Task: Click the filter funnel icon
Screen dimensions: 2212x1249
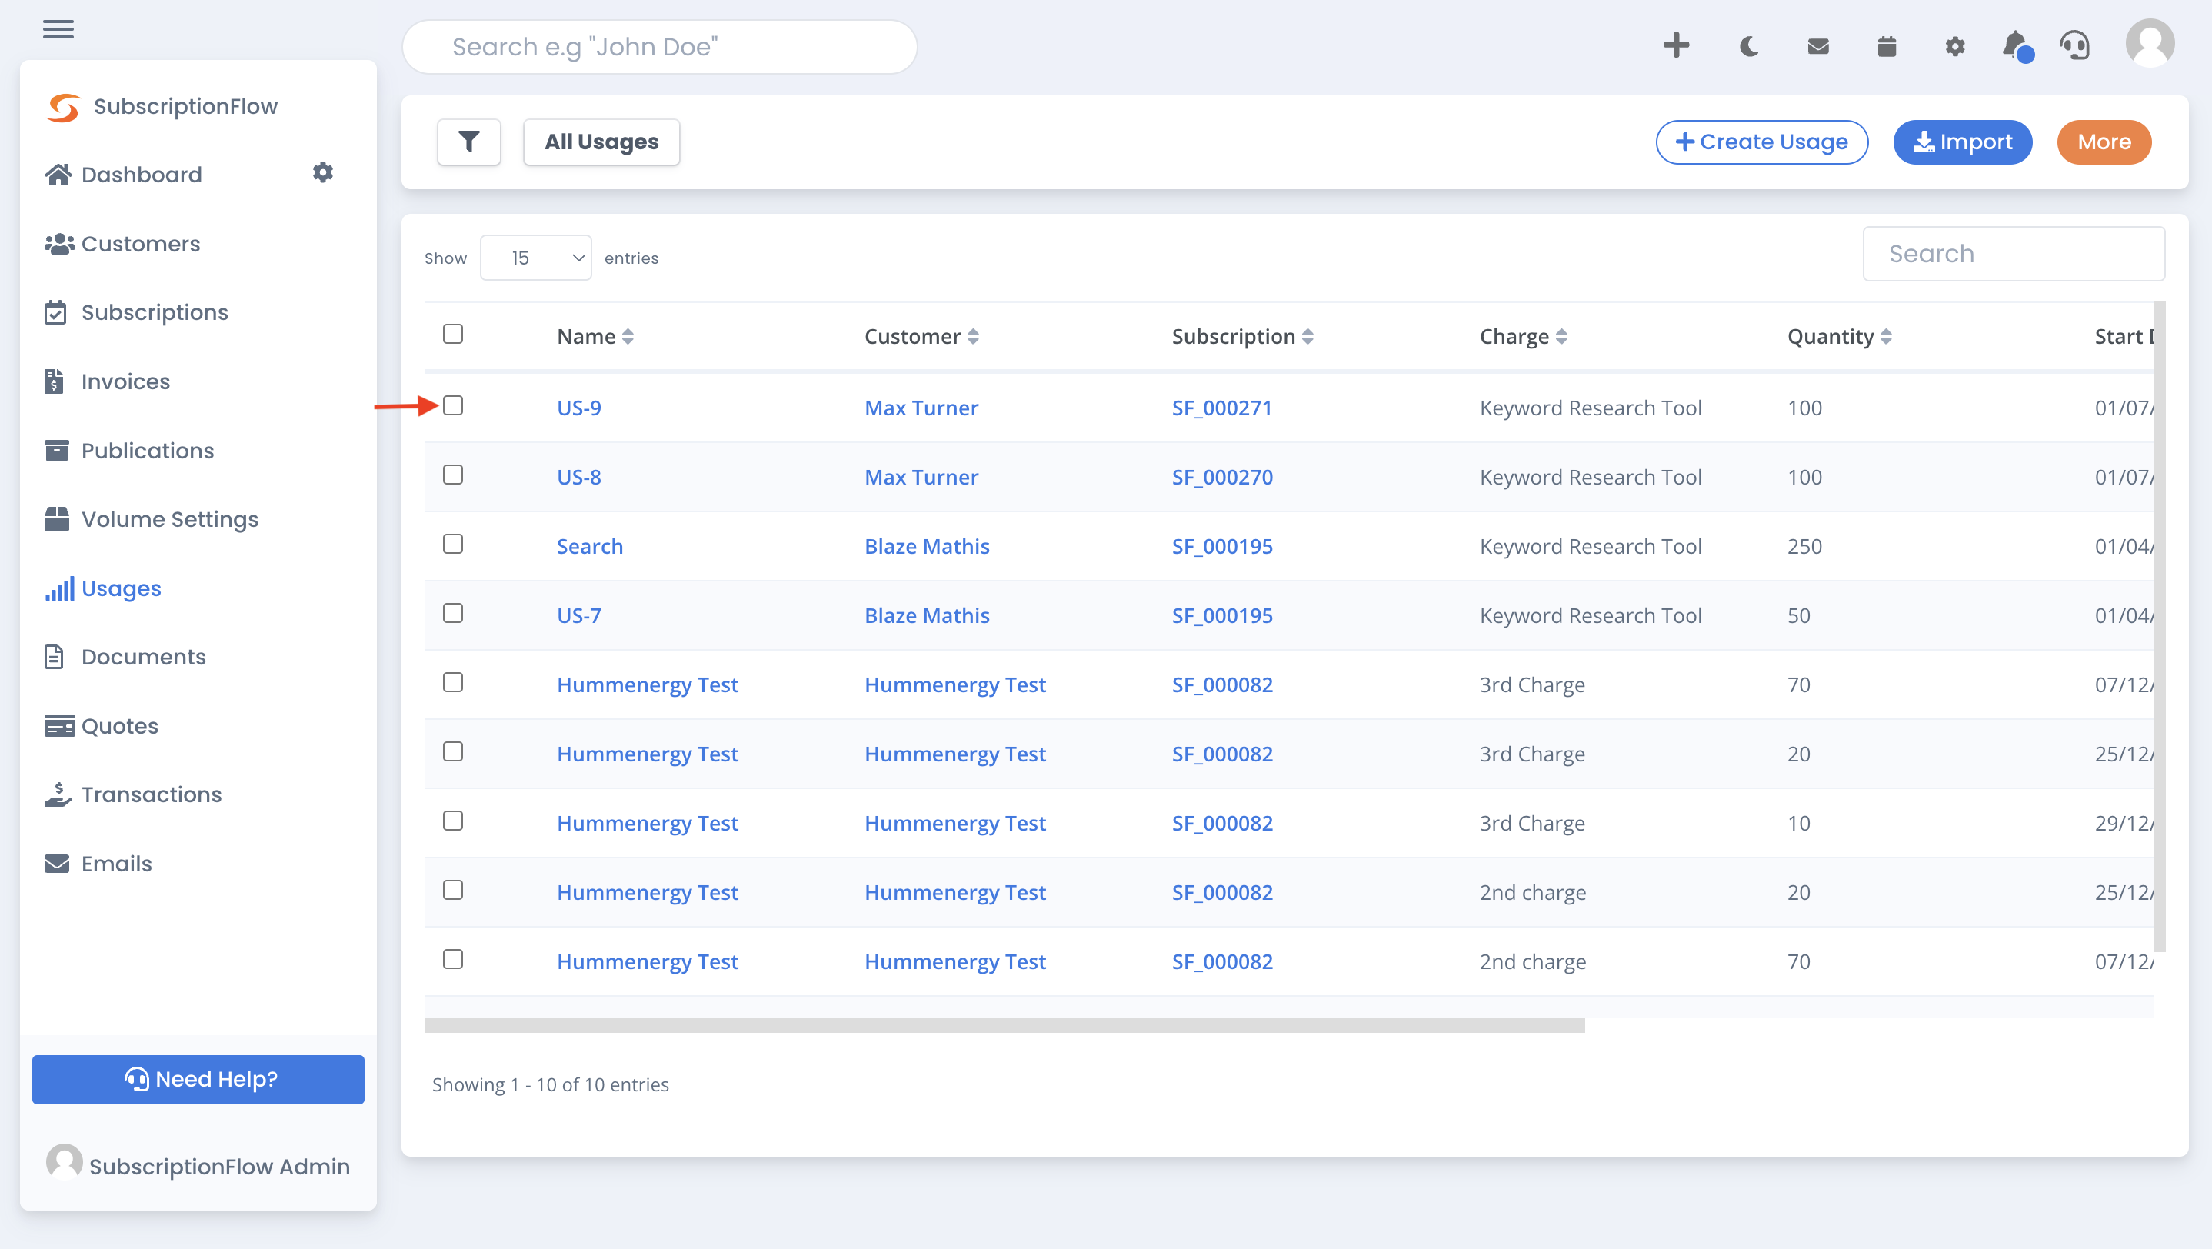Action: click(469, 142)
